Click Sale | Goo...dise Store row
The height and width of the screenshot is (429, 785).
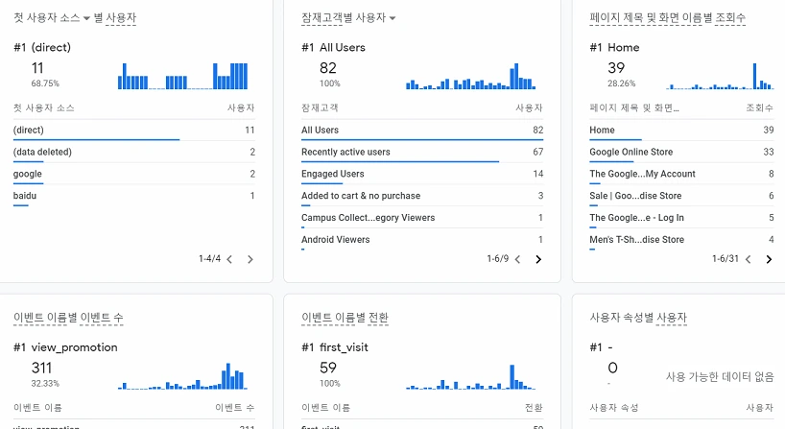click(682, 196)
